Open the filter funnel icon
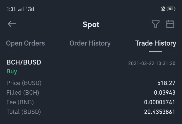 click(x=155, y=24)
